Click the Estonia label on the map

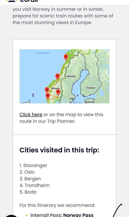point(90,102)
